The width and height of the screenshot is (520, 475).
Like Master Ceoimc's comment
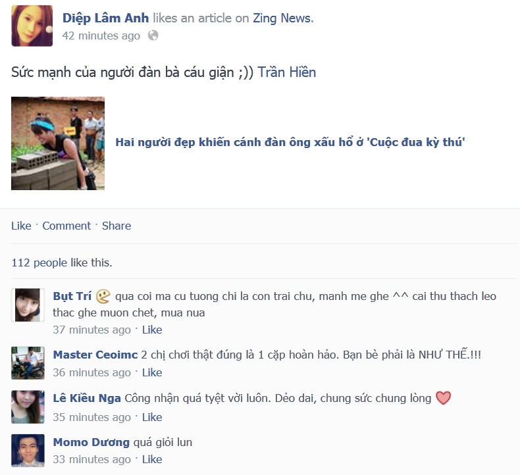[x=152, y=372]
